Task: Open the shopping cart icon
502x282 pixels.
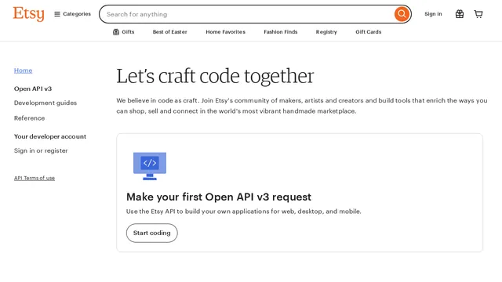Action: 478,14
